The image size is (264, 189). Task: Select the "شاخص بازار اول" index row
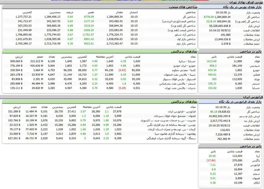coord(99,39)
